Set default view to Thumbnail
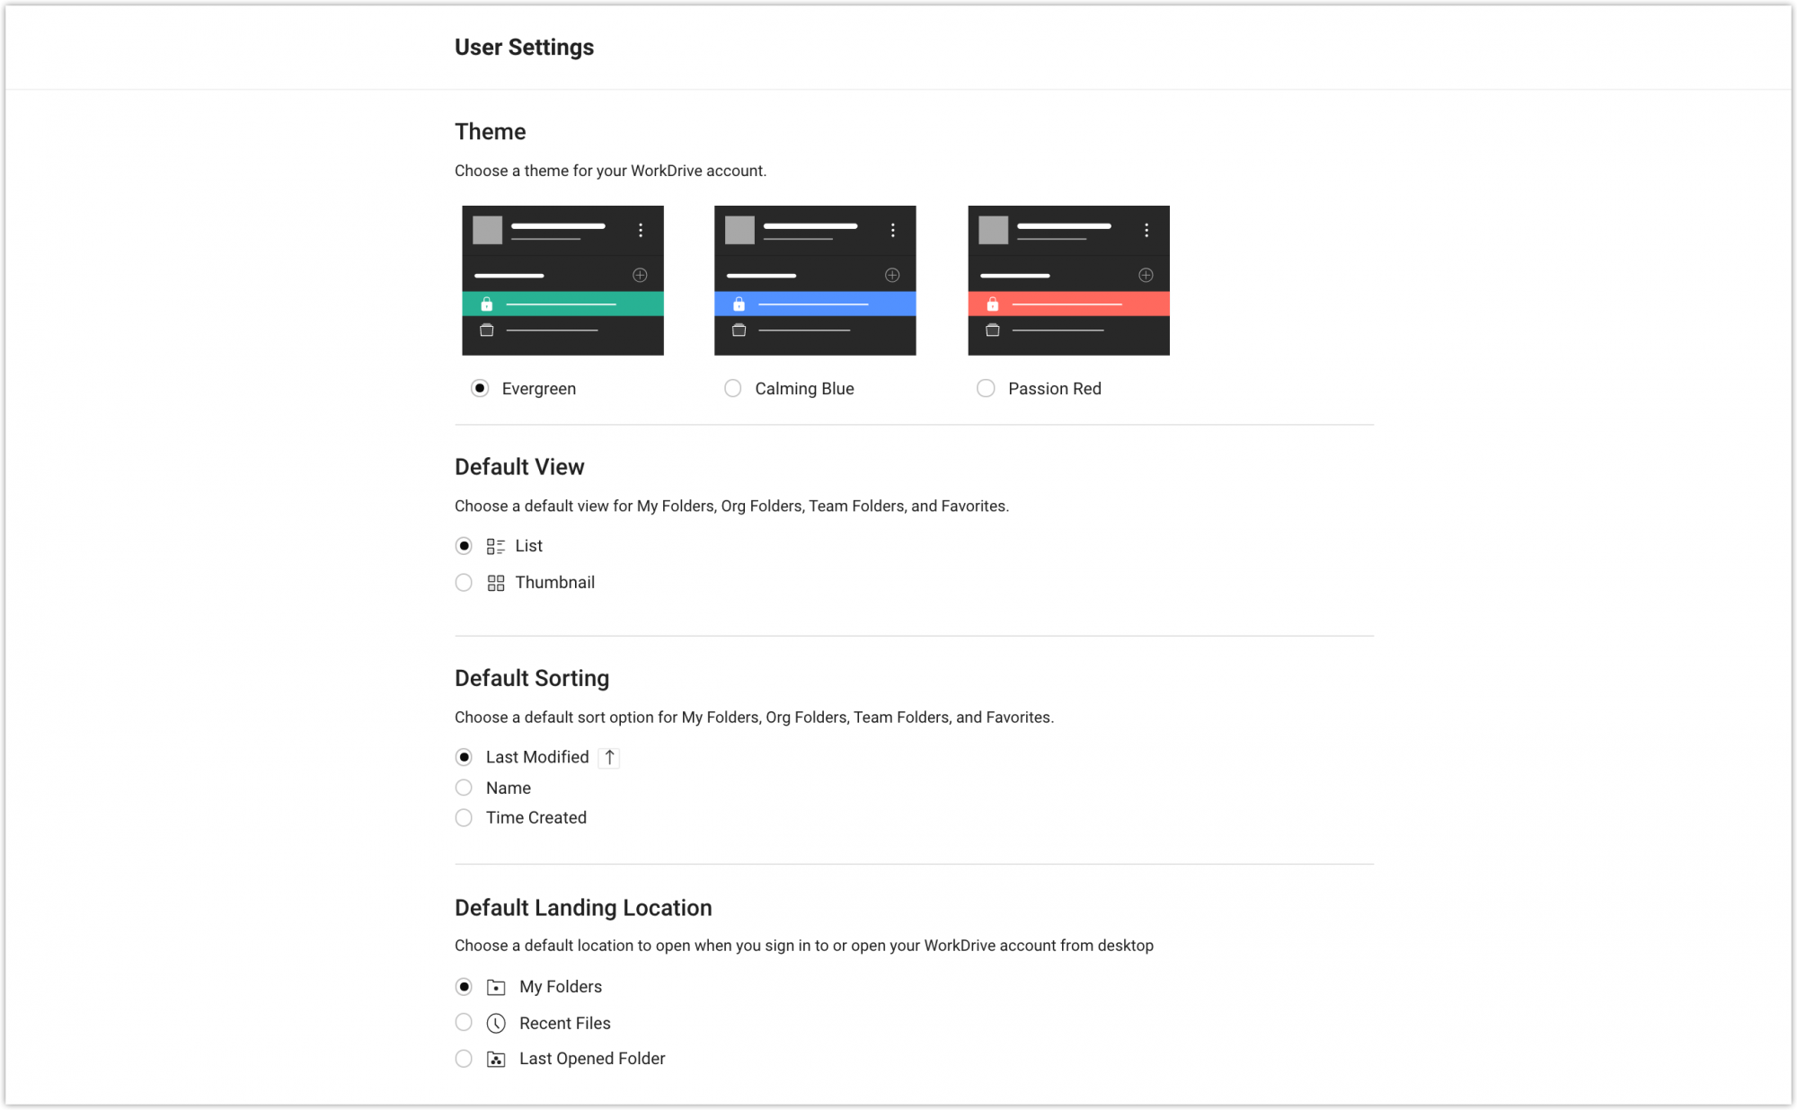Screen dimensions: 1797x1110 (464, 582)
